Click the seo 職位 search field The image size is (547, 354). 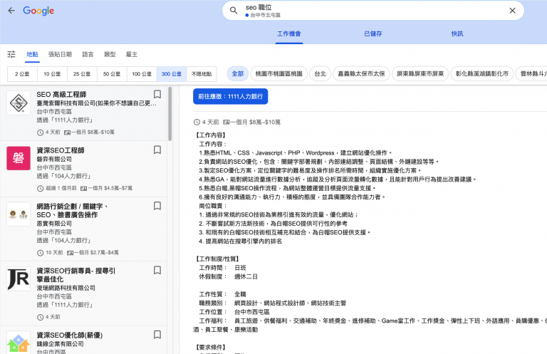click(370, 11)
